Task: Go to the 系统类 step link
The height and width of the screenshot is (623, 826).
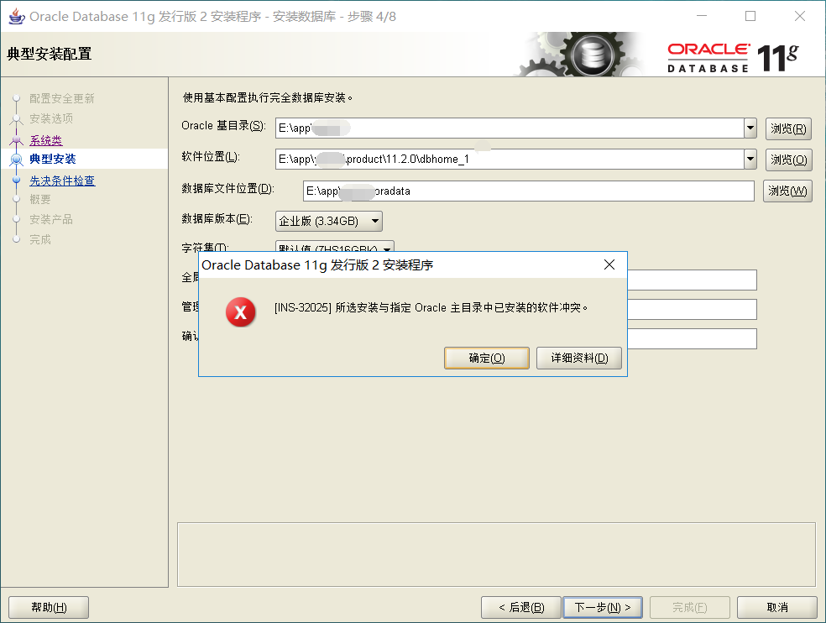Action: [x=46, y=140]
